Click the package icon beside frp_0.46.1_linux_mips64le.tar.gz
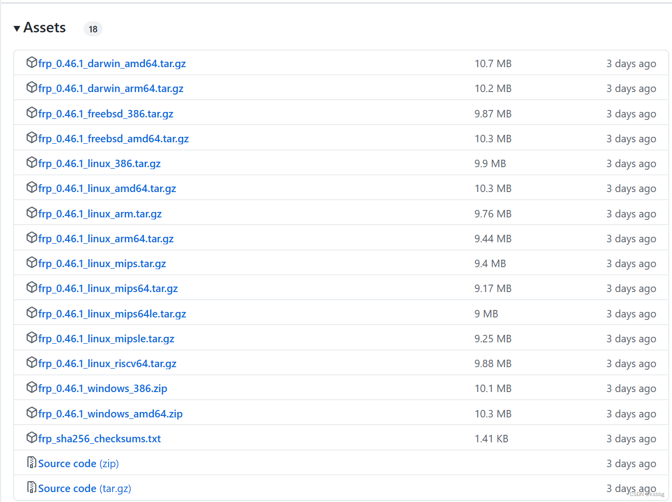The height and width of the screenshot is (502, 672). 32,312
